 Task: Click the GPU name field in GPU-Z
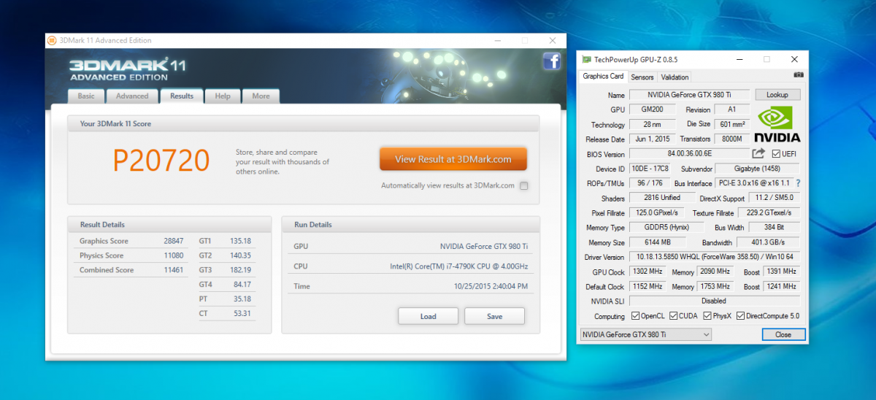tap(689, 95)
